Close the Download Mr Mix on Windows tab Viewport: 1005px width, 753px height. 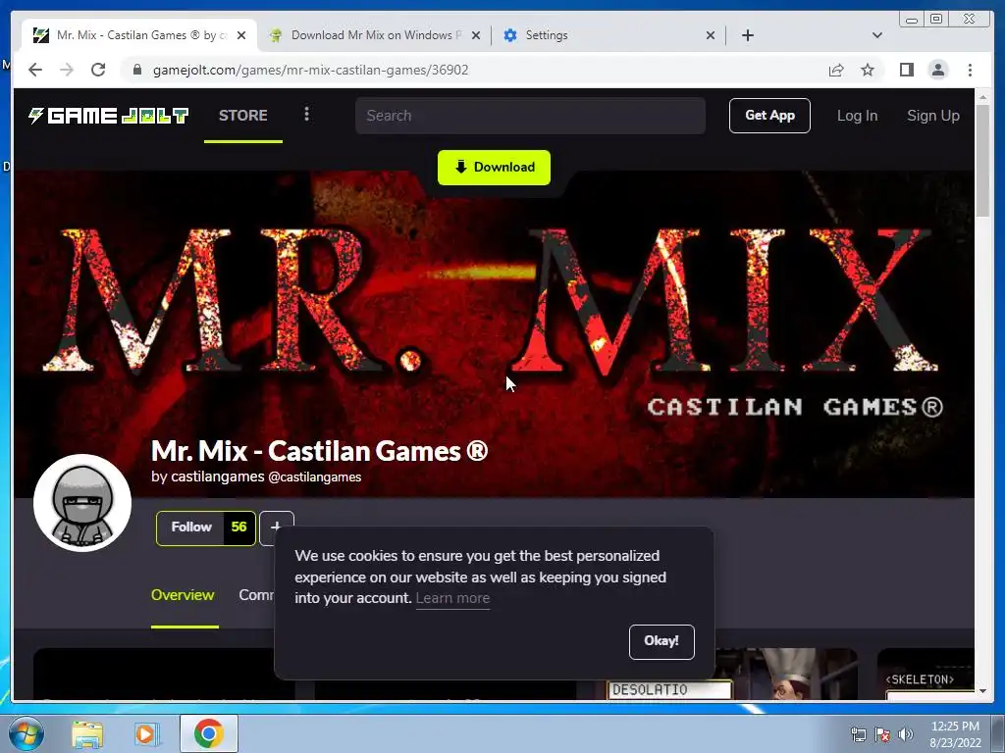pos(476,35)
